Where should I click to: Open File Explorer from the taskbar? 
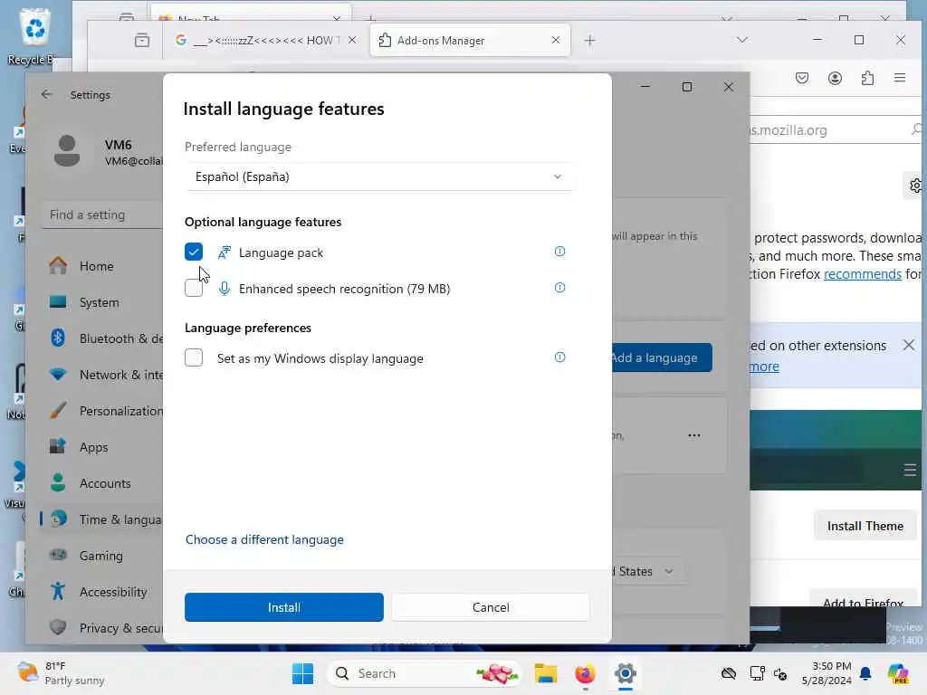[x=545, y=673]
